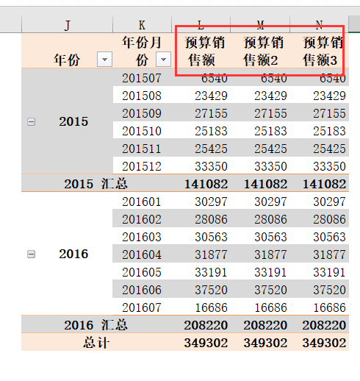
Task: Select 28086 in column M
Action: pos(270,219)
